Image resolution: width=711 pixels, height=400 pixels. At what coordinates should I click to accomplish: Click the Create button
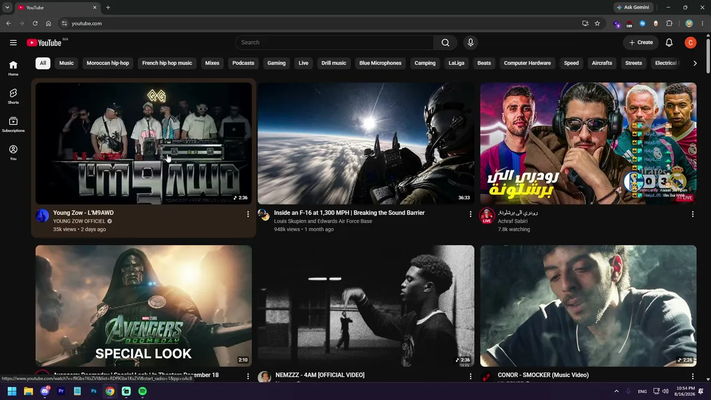640,43
